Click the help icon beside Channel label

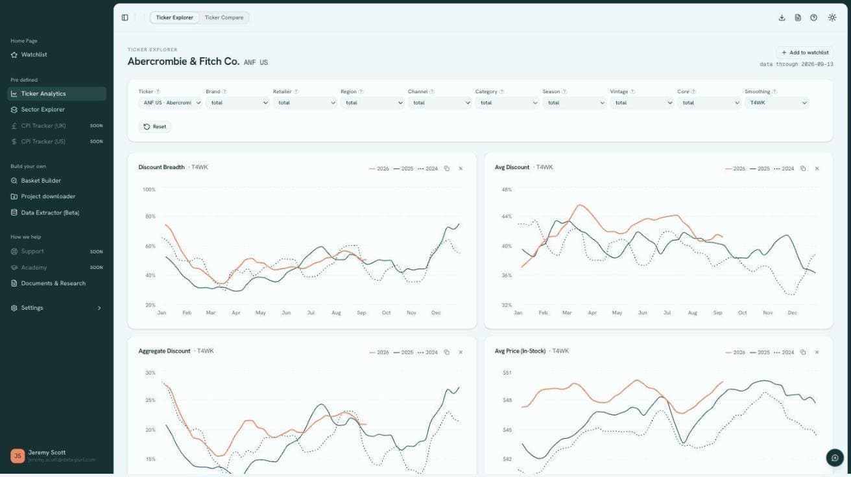click(432, 92)
